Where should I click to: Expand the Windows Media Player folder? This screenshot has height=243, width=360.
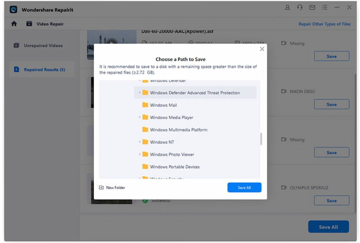(x=139, y=118)
